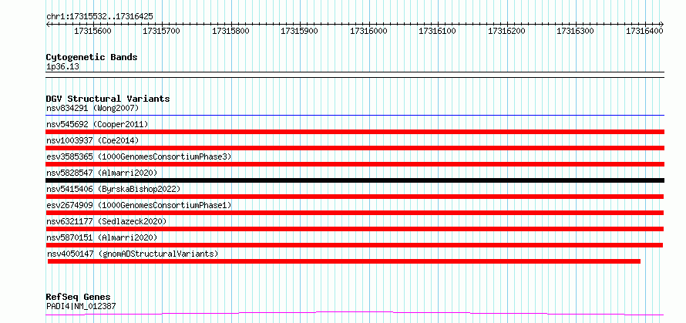
Task: Select ruler position 17316000
Action: (368, 31)
